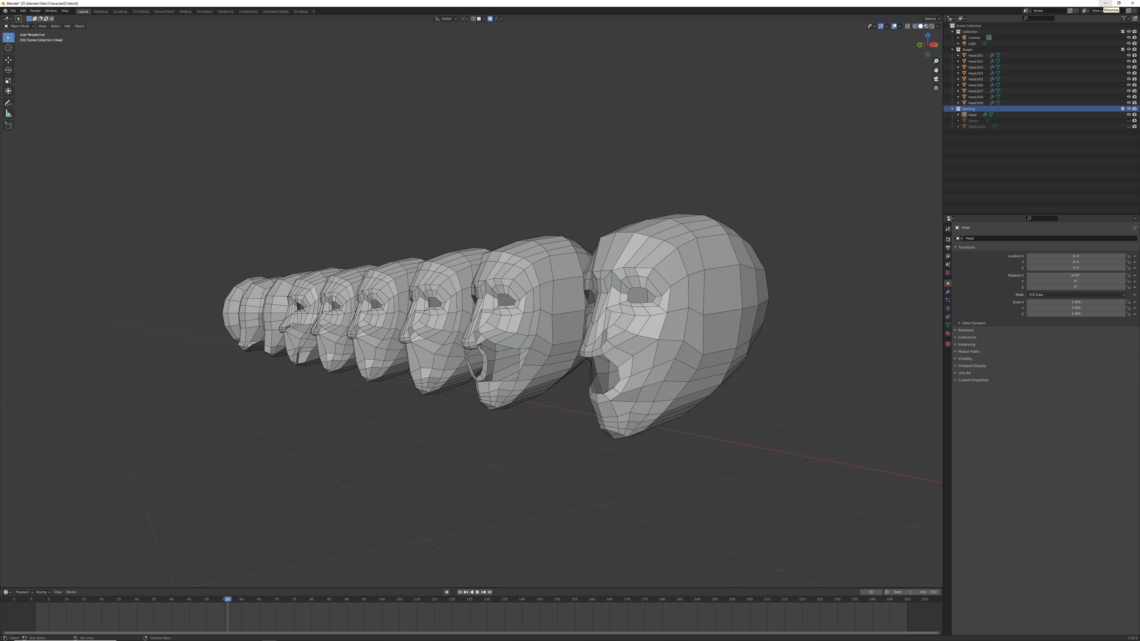Click the new collection icon in outliner header
This screenshot has height=641, width=1140.
coord(1135,18)
